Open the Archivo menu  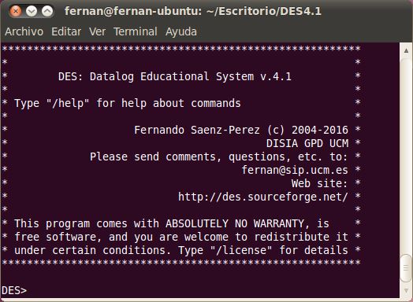[x=24, y=31]
